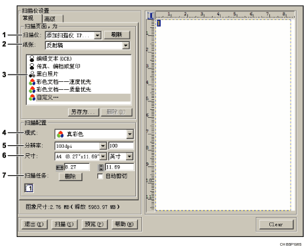Expand the 纸张 dropdown showing 反射稿
This screenshot has height=247, width=304.
pos(125,45)
